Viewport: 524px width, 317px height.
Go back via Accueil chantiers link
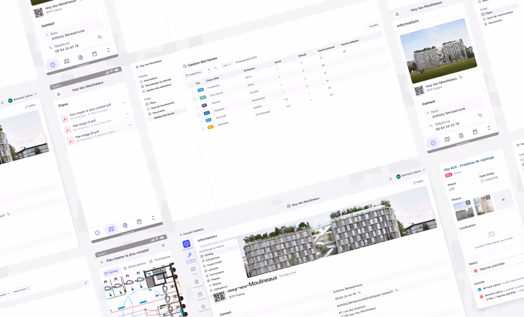[192, 232]
